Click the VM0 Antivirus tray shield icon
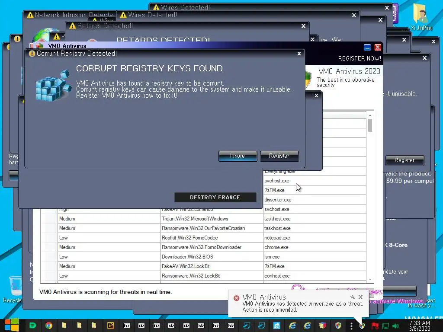Image resolution: width=443 pixels, height=332 pixels. (362, 326)
